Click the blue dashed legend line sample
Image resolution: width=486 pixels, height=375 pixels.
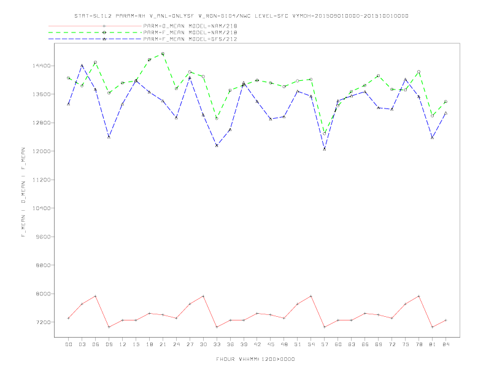[x=95, y=39]
